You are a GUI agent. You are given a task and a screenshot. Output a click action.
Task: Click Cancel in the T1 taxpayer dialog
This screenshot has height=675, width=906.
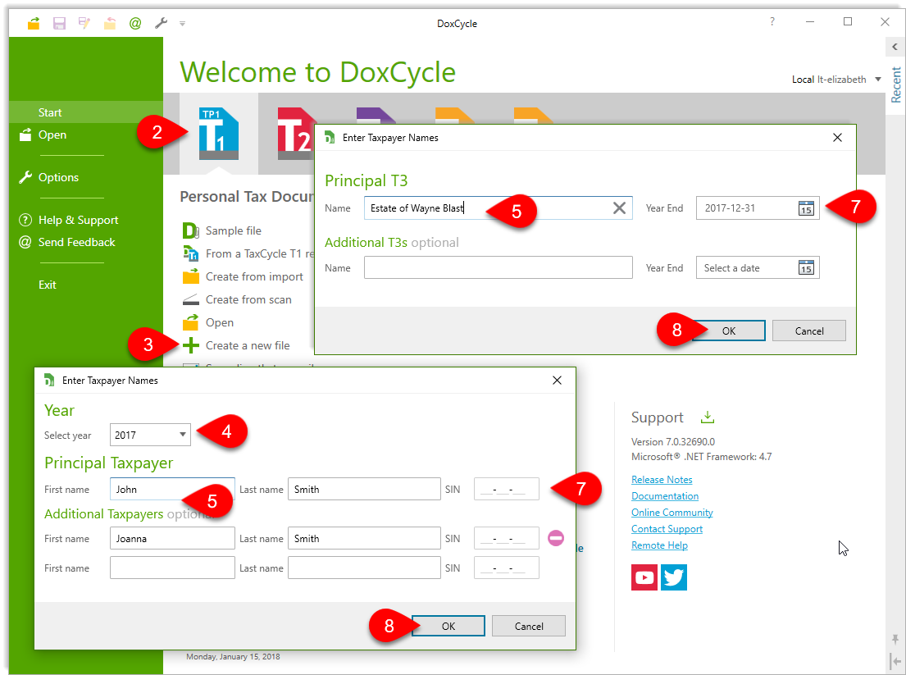pyautogui.click(x=529, y=626)
